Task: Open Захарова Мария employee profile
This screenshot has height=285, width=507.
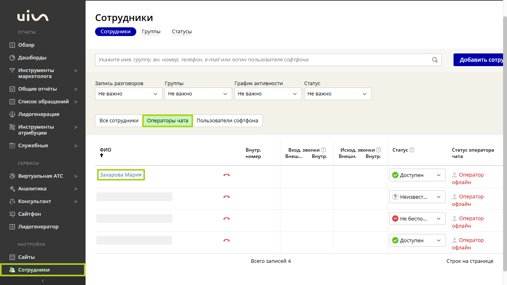Action: click(x=120, y=175)
